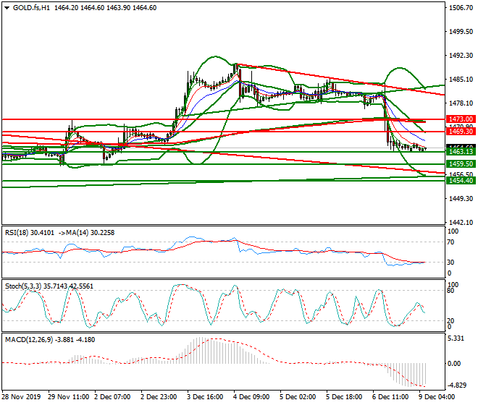This screenshot has width=478, height=405.
Task: Click the 1478.10 price scale value
Action: (461, 103)
